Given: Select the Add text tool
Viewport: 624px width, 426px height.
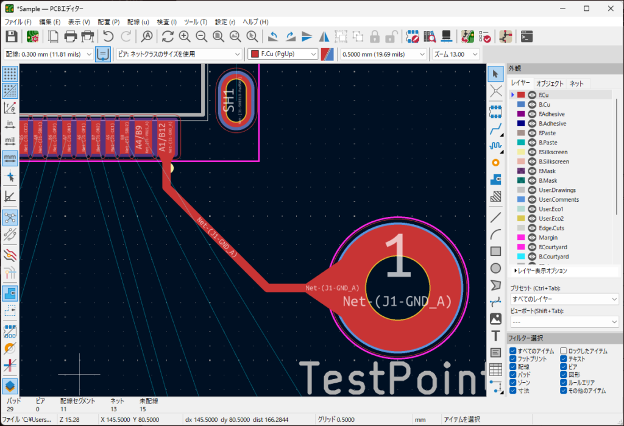Looking at the screenshot, I should pyautogui.click(x=496, y=336).
